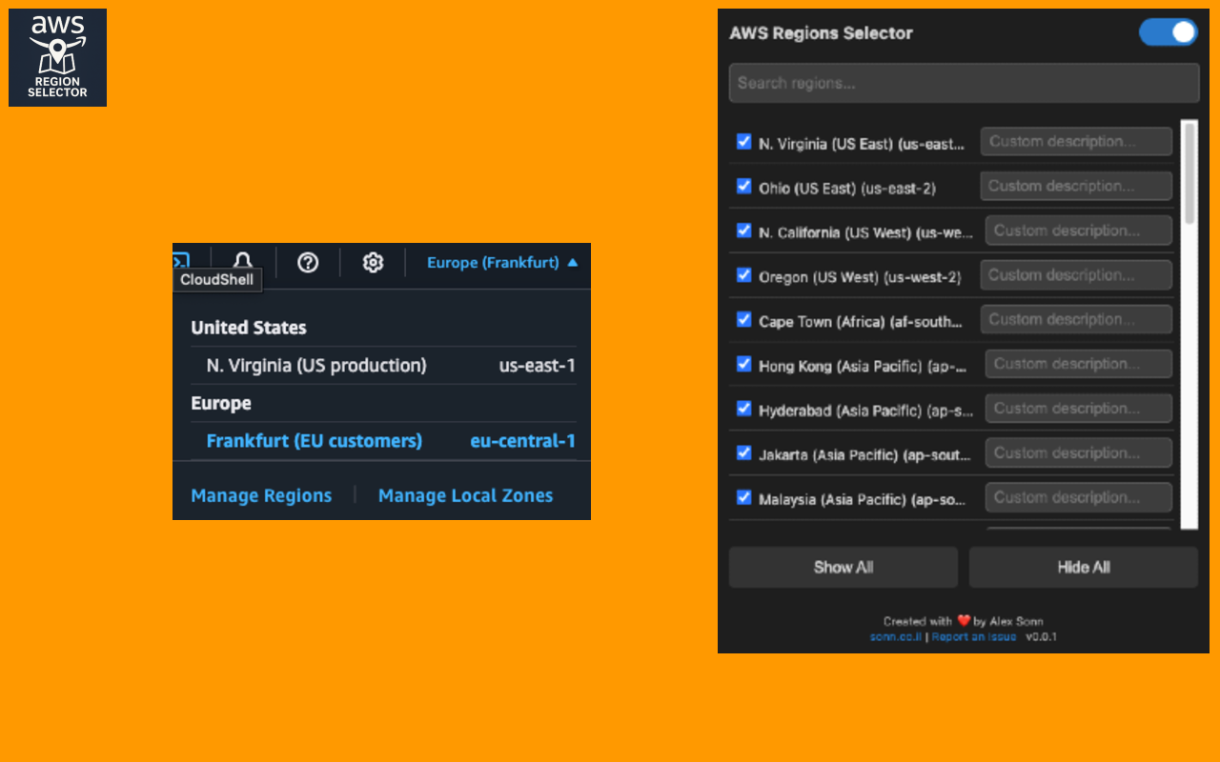This screenshot has width=1220, height=762.
Task: Click custom description field for Hyderabad
Action: click(x=1079, y=409)
